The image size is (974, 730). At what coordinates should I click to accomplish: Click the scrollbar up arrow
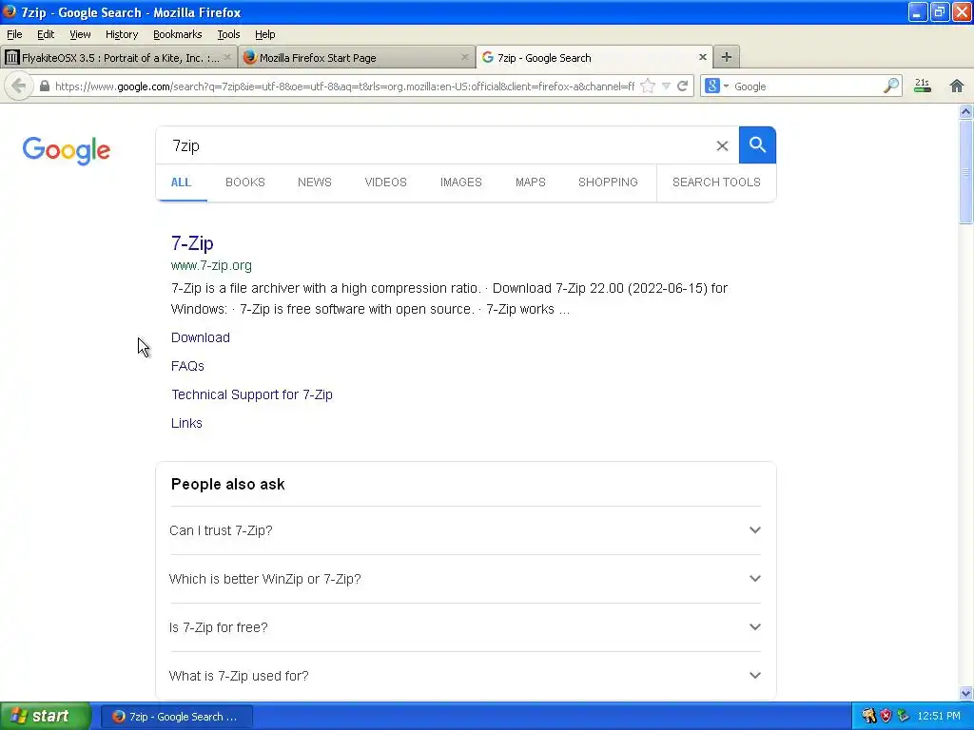coord(965,112)
